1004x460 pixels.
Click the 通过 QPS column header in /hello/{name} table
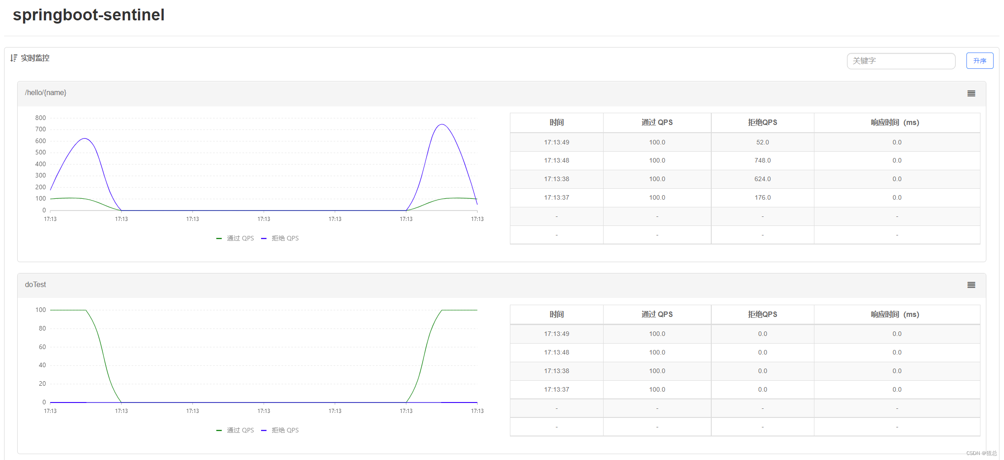(657, 122)
